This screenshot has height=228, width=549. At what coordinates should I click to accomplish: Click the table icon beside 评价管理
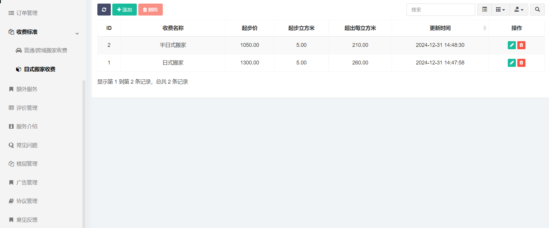click(11, 108)
